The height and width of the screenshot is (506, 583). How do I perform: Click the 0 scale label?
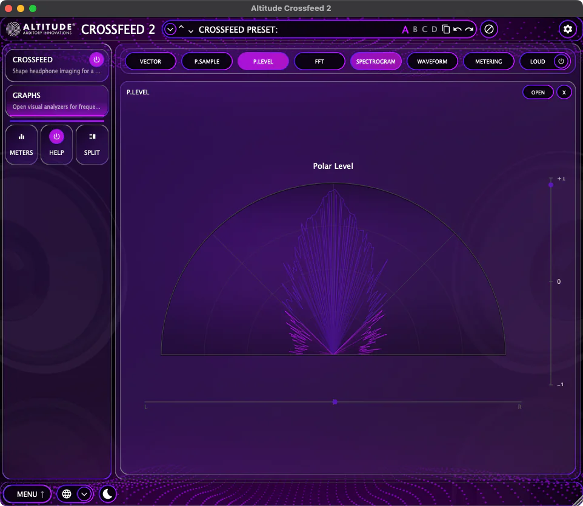coord(559,282)
